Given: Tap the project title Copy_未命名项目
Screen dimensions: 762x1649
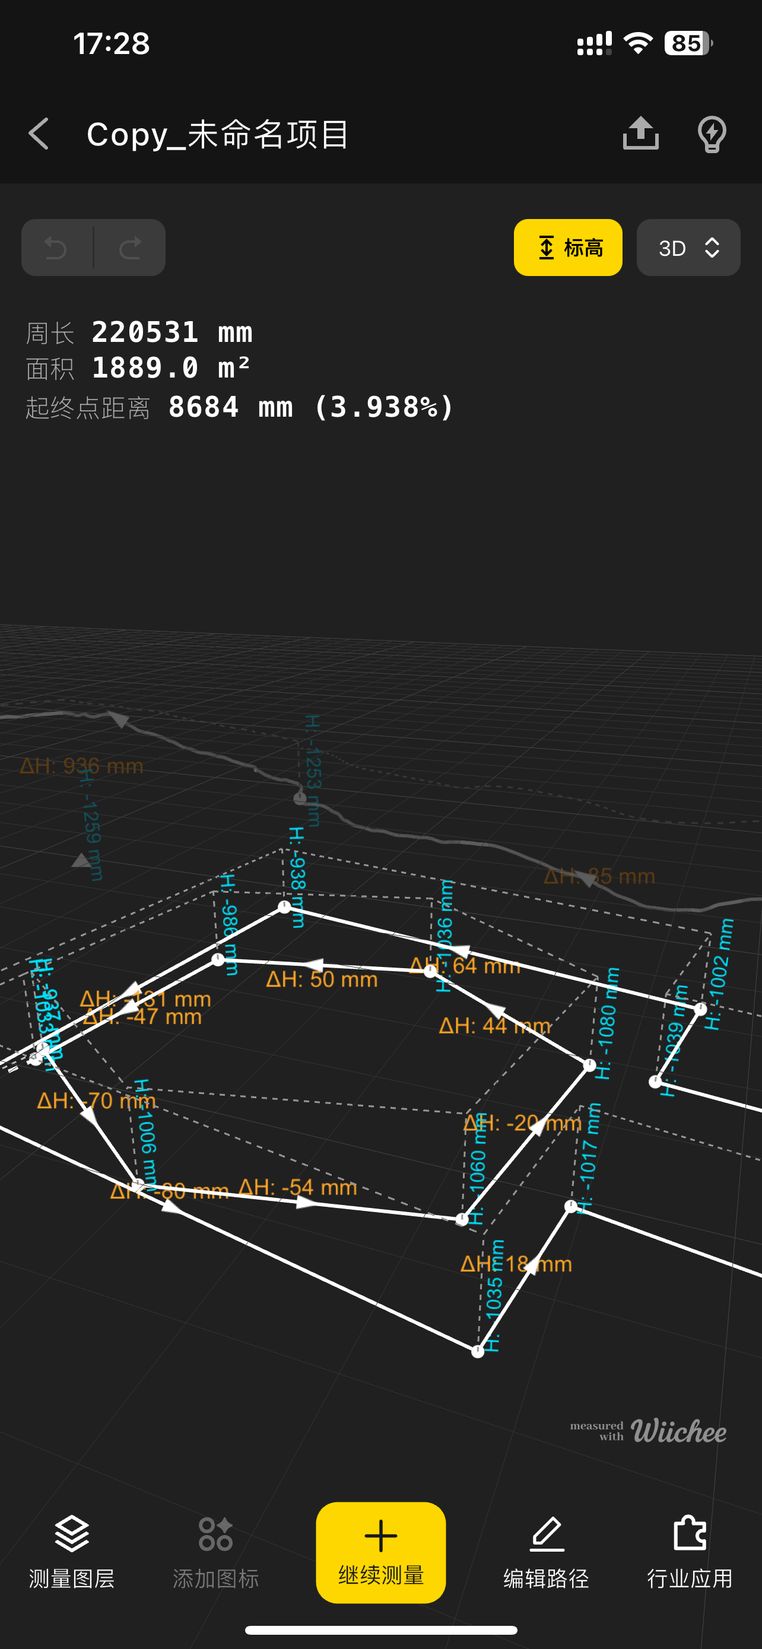Looking at the screenshot, I should 218,134.
